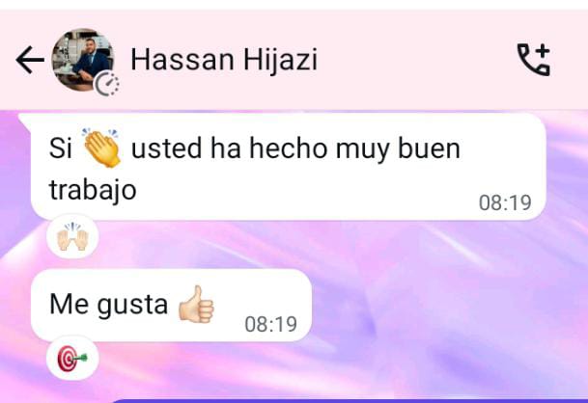Click the empty purple chat wallpaper
The image size is (588, 403).
432,308
